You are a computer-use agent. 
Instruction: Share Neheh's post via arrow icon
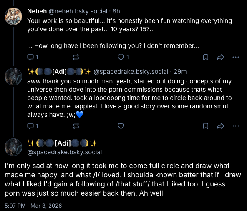[221, 57]
